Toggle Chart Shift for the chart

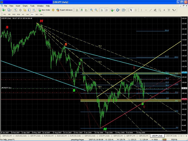pyautogui.click(x=106, y=10)
